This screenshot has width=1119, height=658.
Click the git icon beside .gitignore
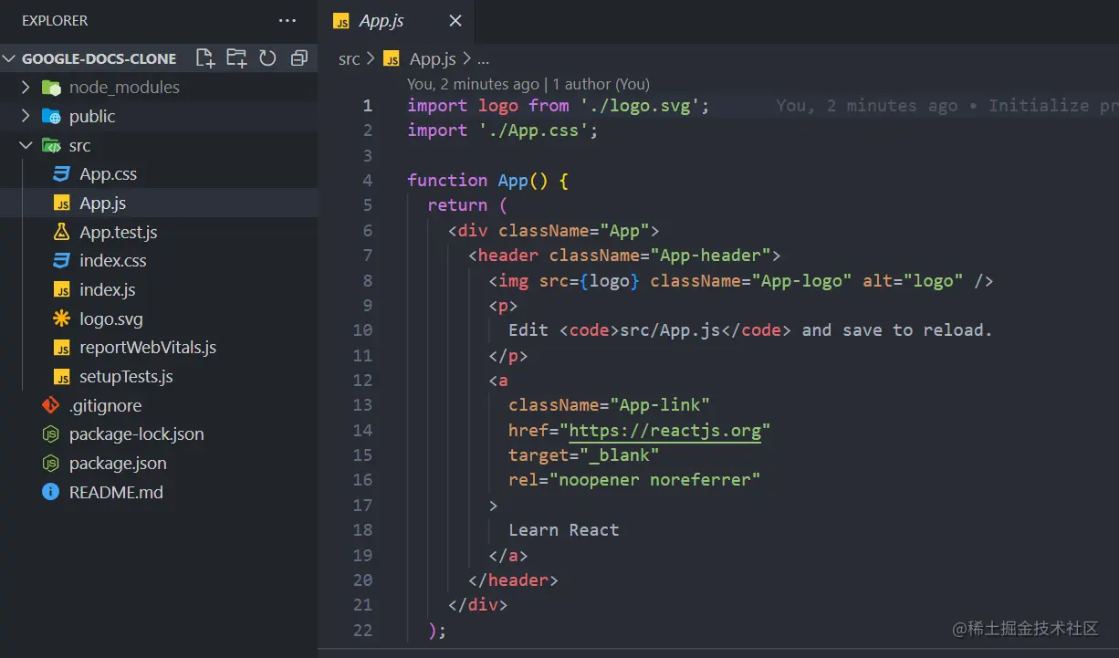tap(52, 404)
